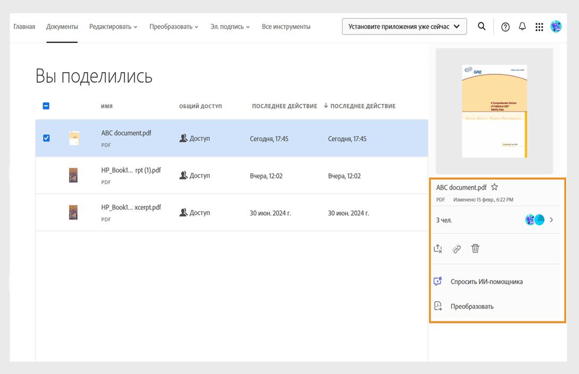
Task: Click shared-access icon in ABC document row
Action: [x=183, y=138]
